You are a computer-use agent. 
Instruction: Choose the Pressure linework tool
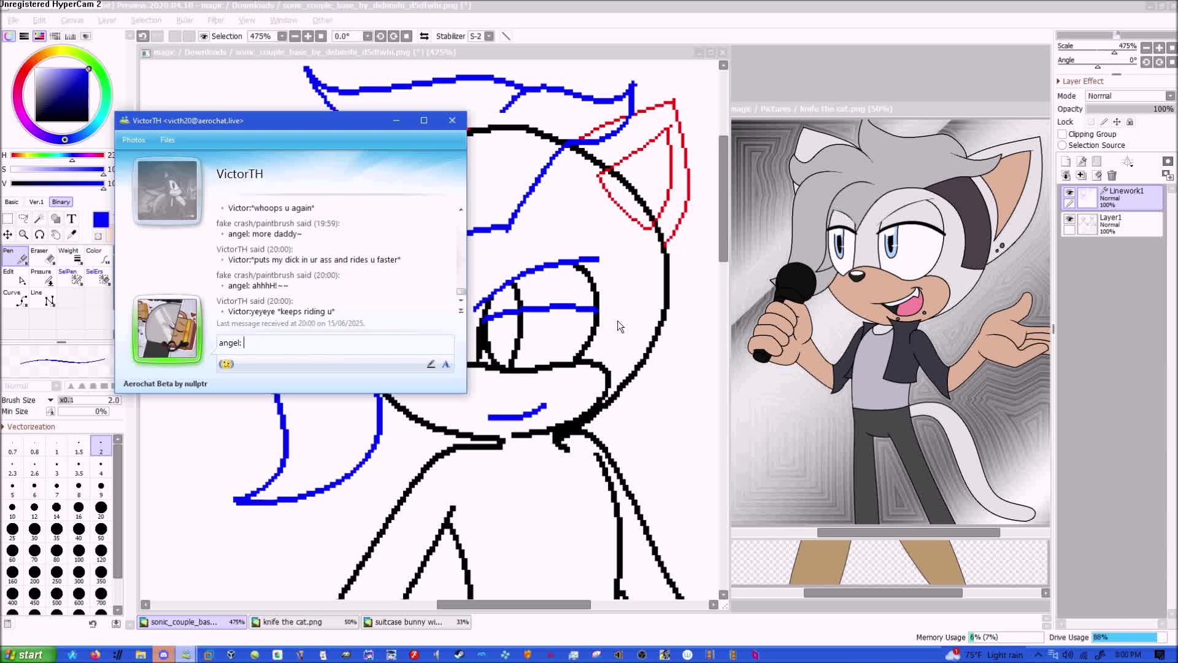click(x=42, y=277)
